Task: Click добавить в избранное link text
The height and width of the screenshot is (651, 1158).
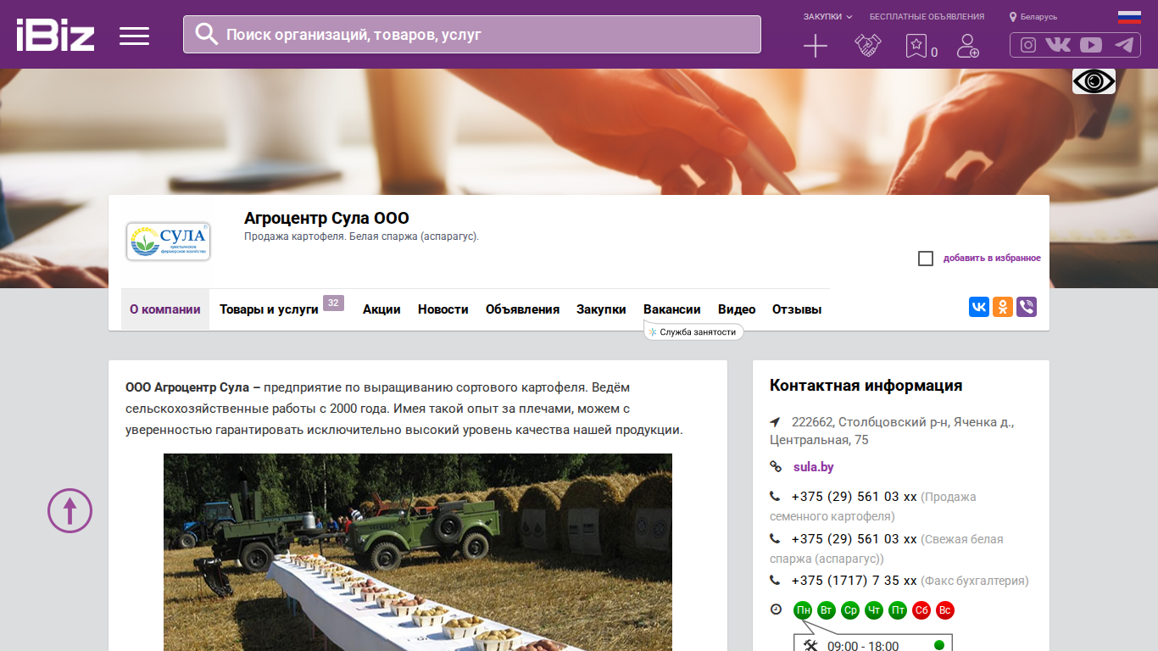Action: (992, 259)
